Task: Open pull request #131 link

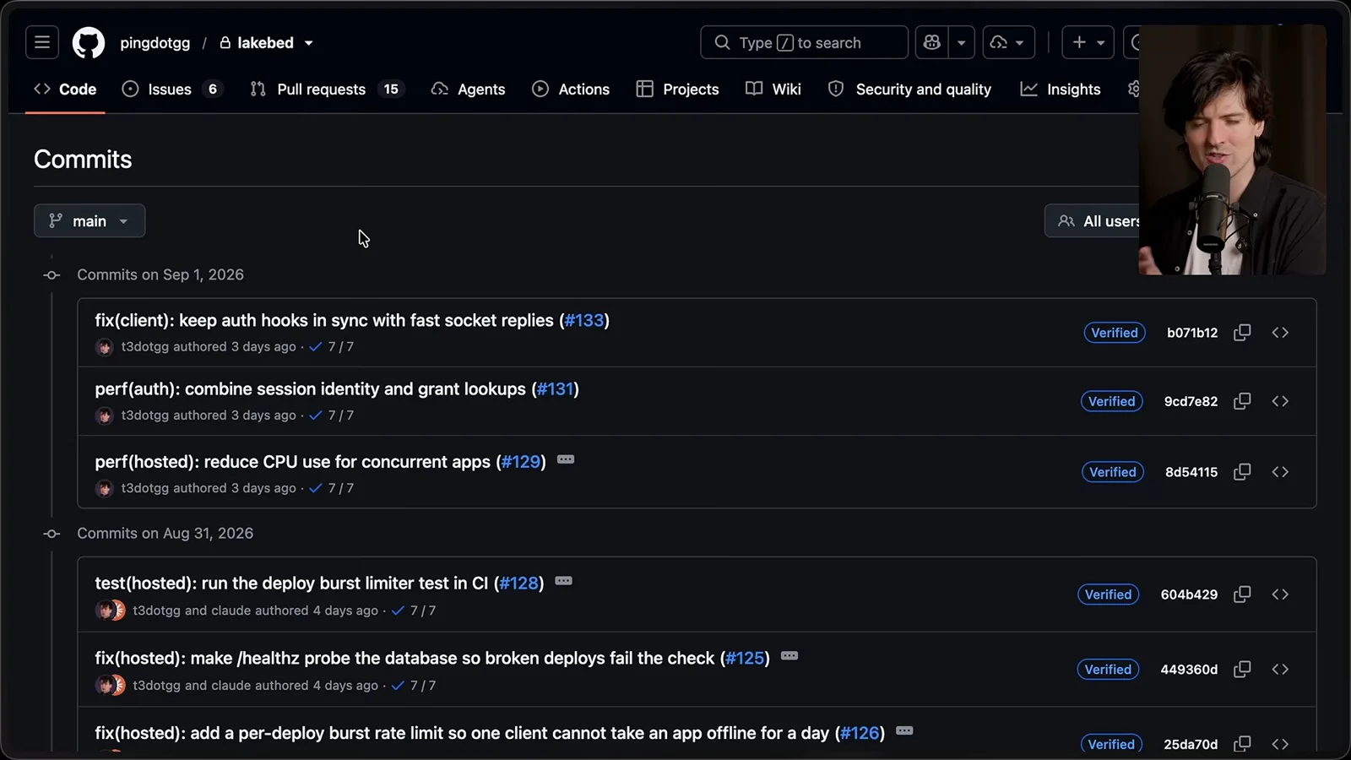Action: point(556,389)
